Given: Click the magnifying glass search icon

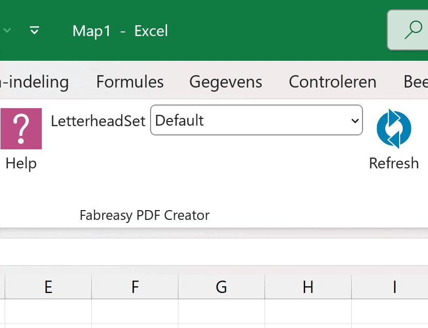Looking at the screenshot, I should (413, 30).
